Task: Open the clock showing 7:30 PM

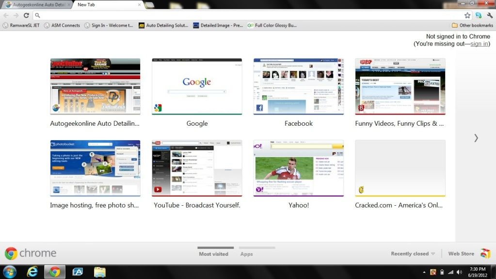Action: [478, 272]
